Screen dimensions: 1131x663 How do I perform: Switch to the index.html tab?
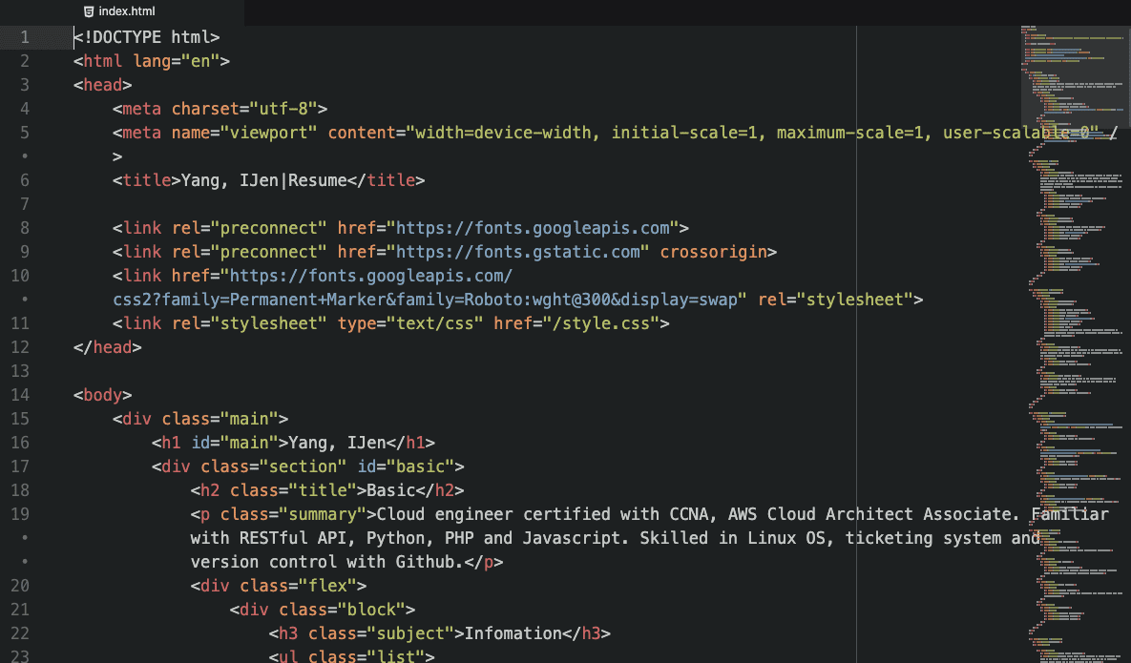point(129,12)
